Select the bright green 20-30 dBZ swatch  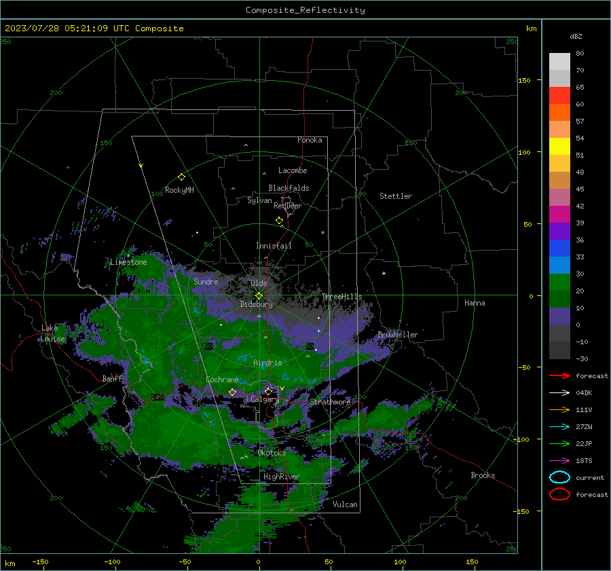[559, 282]
